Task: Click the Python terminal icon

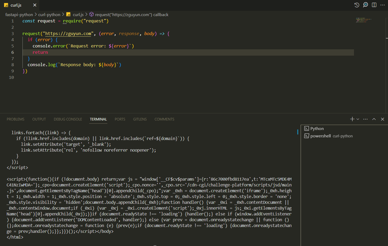Action: [306, 129]
